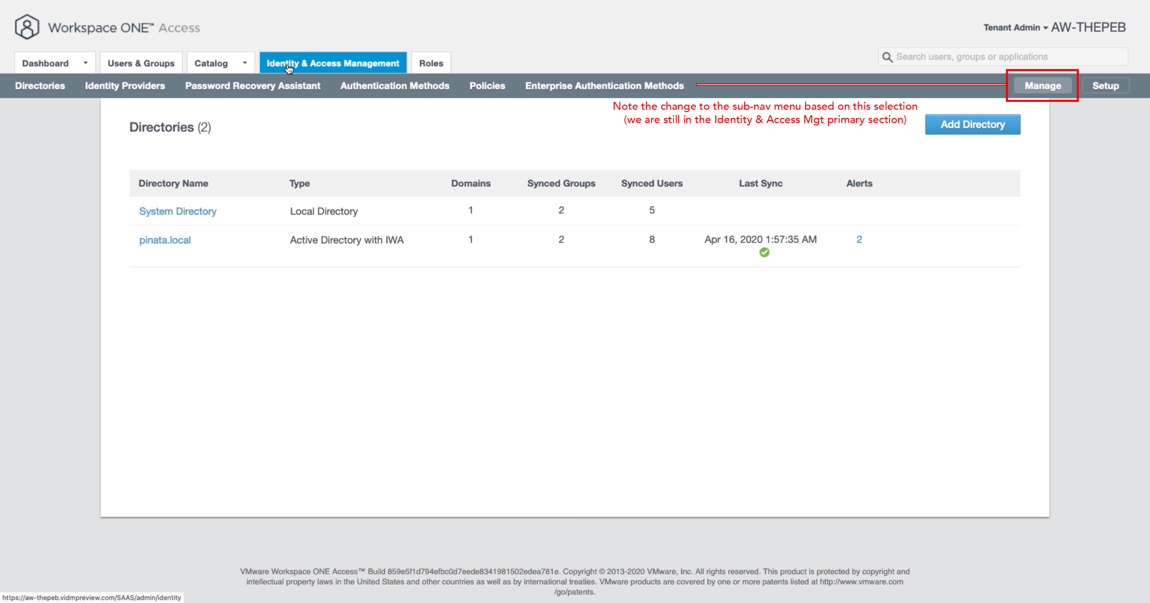Open Password Recovery Assistant sub-menu item

[x=253, y=86]
